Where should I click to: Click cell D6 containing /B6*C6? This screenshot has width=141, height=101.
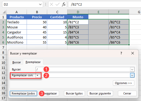pos(78,42)
